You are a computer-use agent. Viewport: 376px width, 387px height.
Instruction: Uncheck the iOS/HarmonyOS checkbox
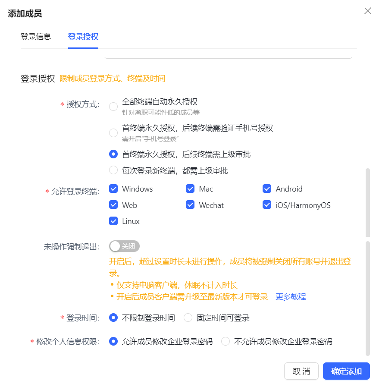(267, 205)
